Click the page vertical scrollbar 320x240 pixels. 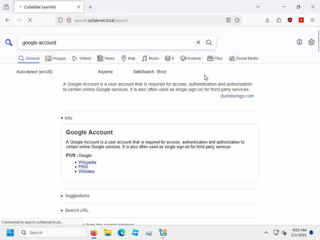click(x=318, y=41)
